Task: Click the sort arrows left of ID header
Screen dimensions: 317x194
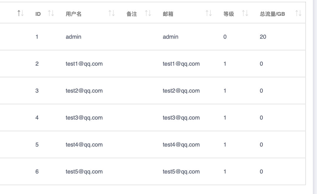Action: click(x=21, y=13)
